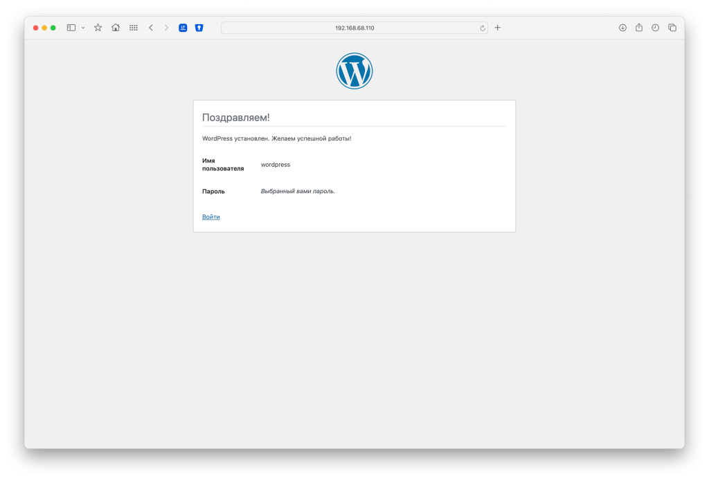The height and width of the screenshot is (481, 709).
Task: Click the Поздравляем! heading
Action: pos(235,118)
